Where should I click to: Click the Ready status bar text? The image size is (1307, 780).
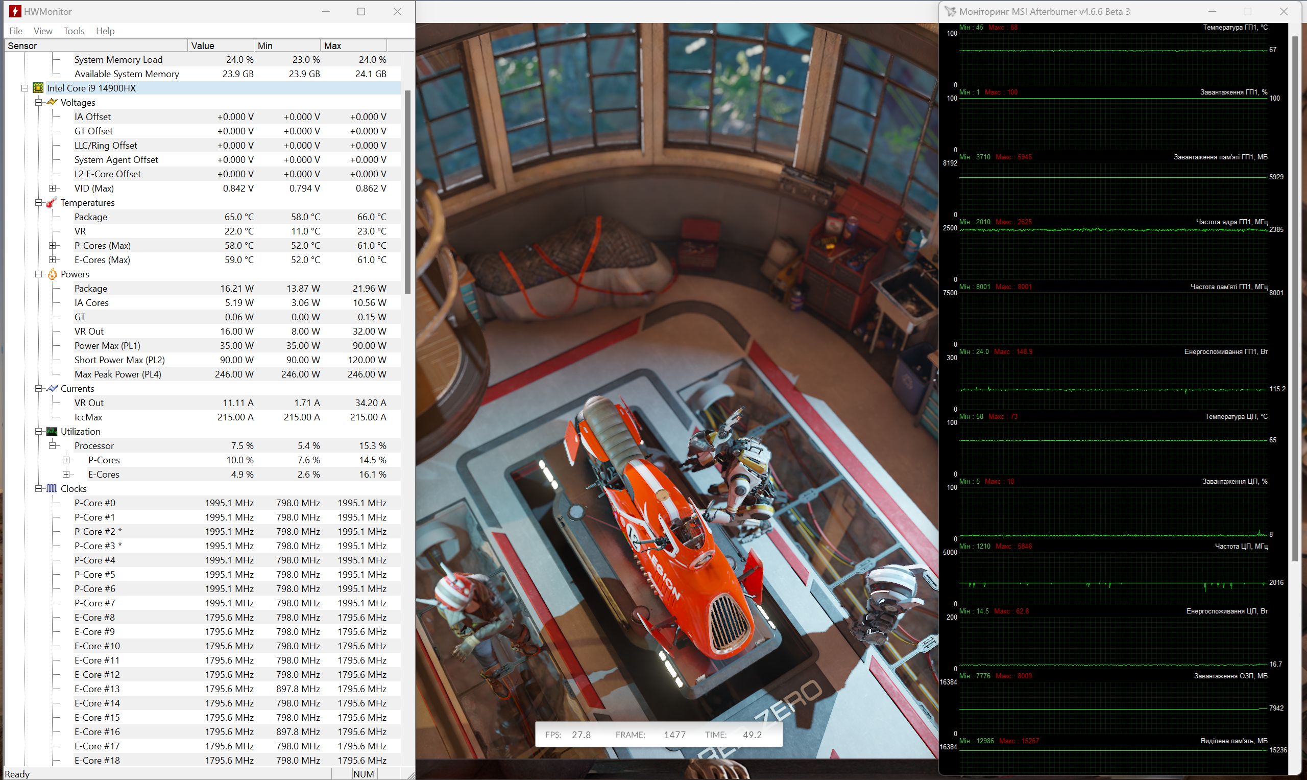(x=17, y=774)
